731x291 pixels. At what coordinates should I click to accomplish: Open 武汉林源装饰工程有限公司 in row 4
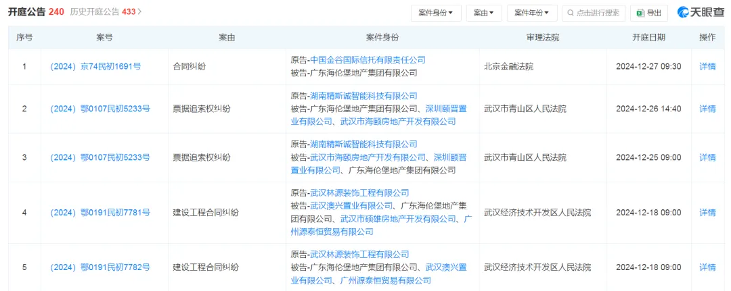[x=359, y=193]
